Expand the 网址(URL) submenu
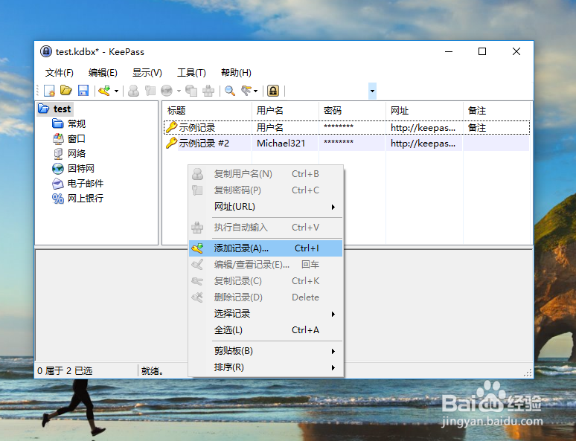Image resolution: width=576 pixels, height=441 pixels. (x=266, y=207)
